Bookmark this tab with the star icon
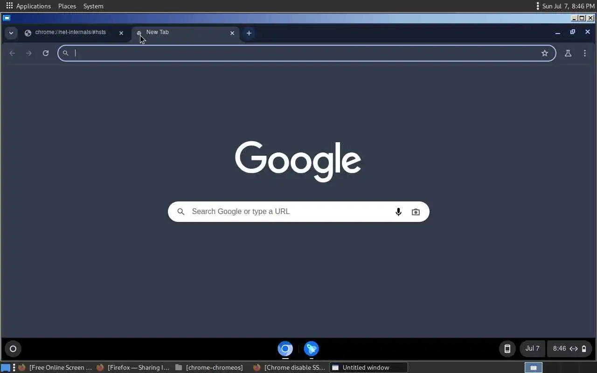The height and width of the screenshot is (373, 597). pos(545,53)
